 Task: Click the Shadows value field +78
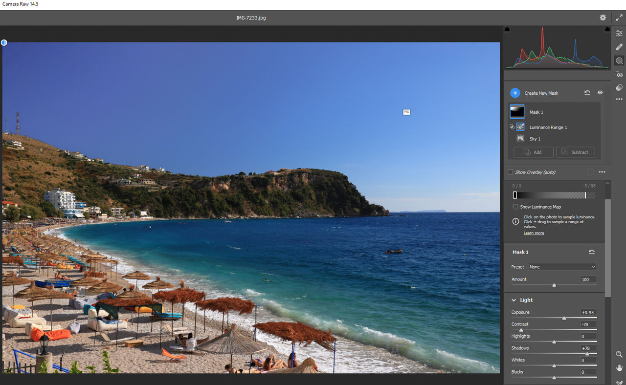(x=588, y=348)
